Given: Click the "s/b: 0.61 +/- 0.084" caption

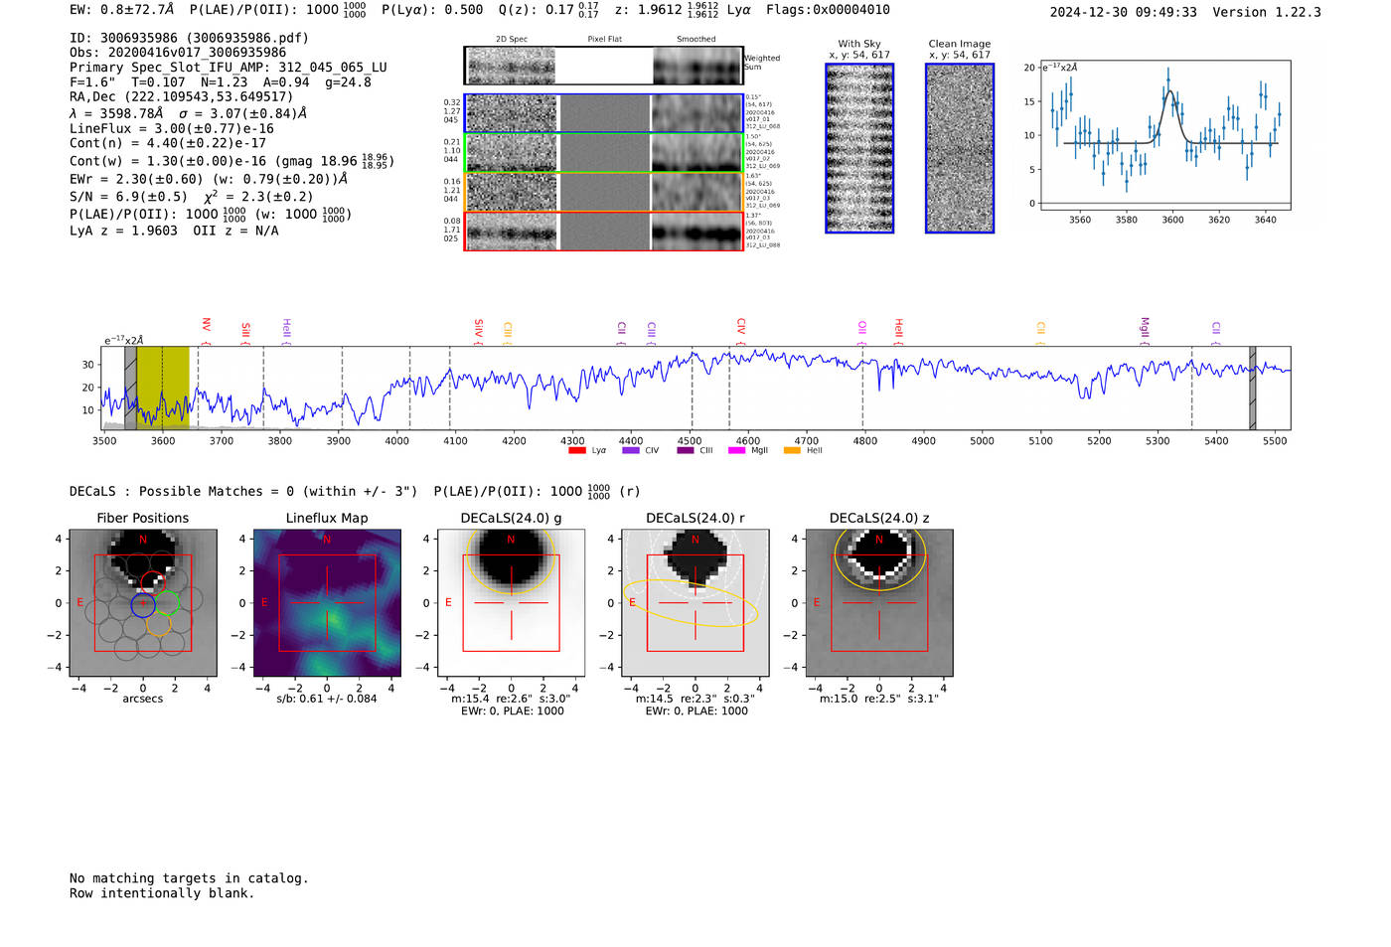Looking at the screenshot, I should (x=327, y=699).
